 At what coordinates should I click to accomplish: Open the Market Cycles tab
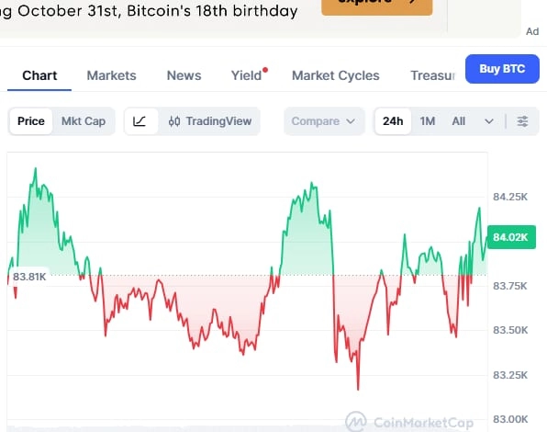(x=336, y=75)
